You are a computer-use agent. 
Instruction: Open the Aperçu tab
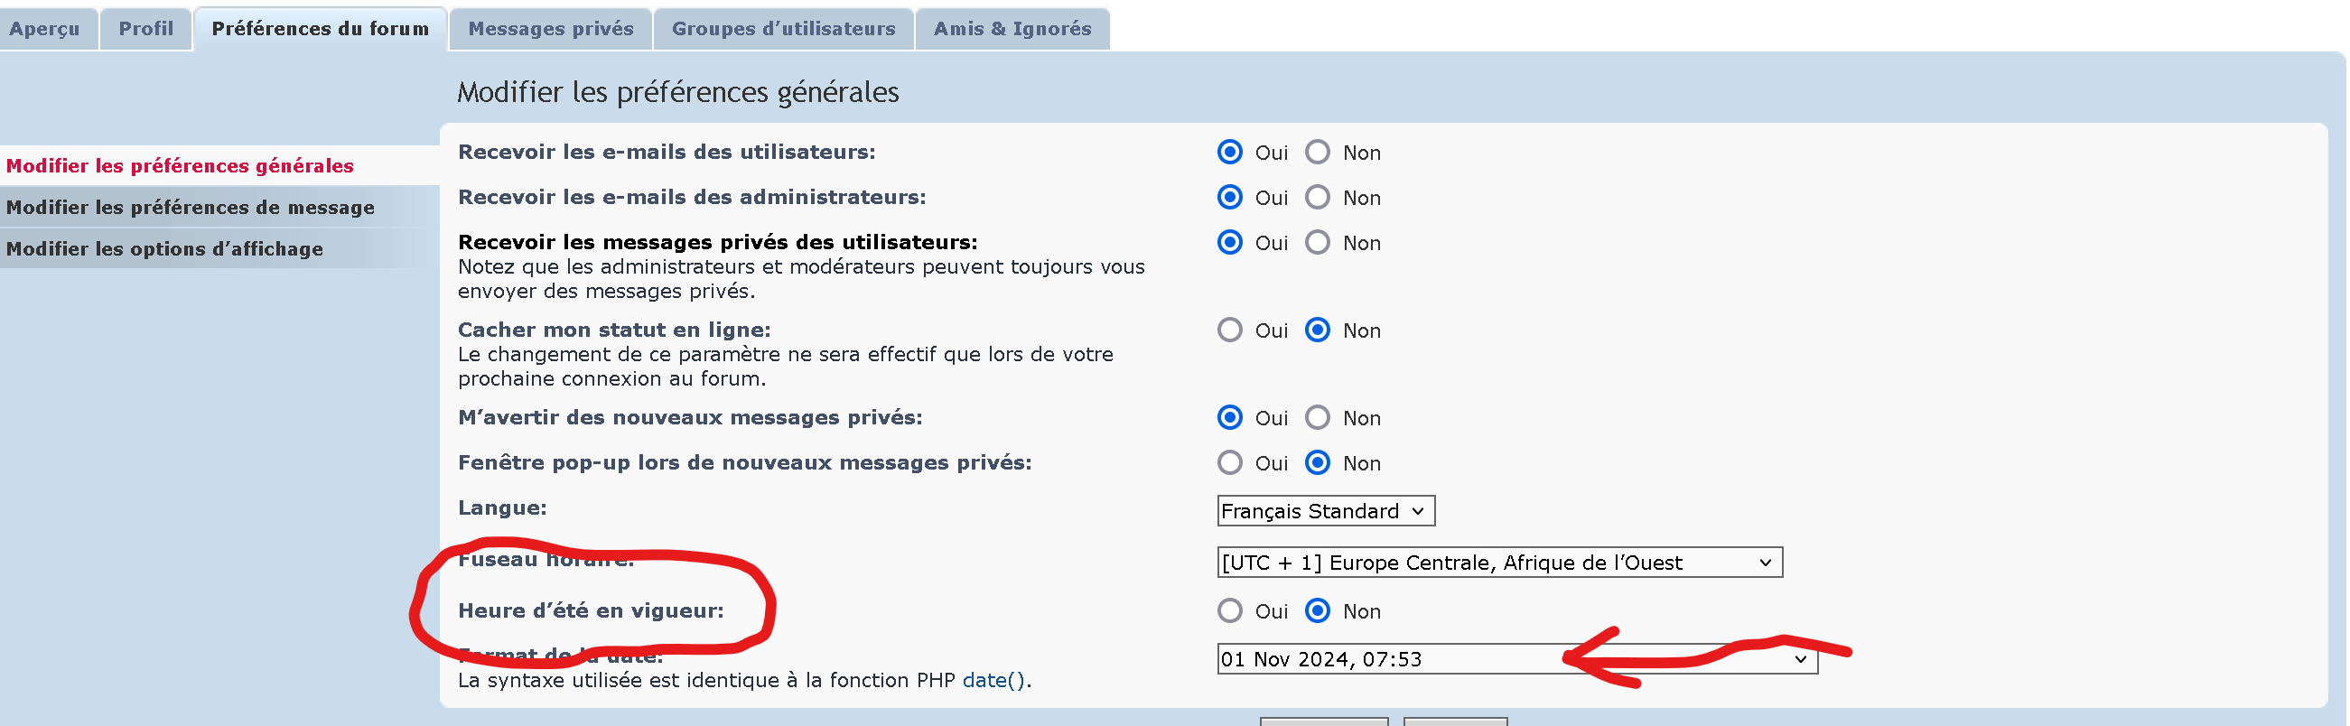point(44,29)
